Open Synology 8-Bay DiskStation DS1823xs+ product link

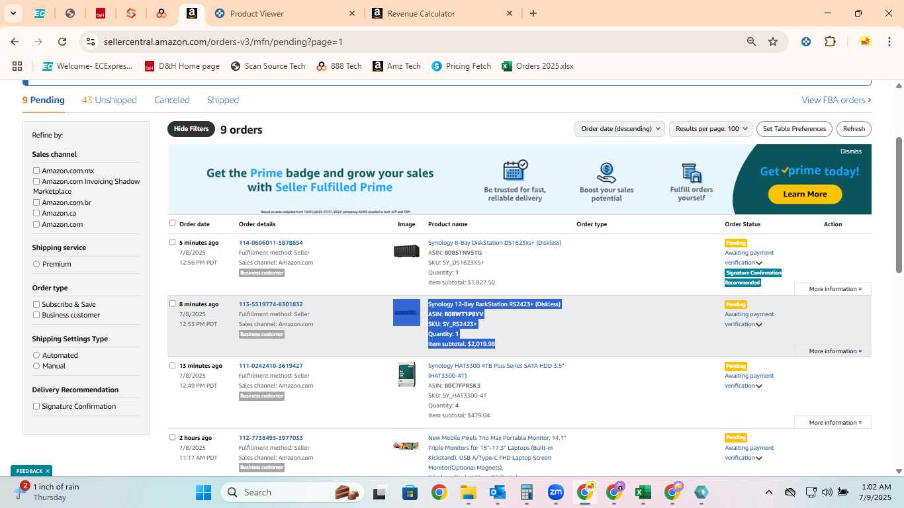coord(494,243)
